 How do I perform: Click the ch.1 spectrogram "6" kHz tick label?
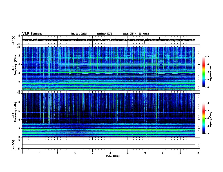coord(20,64)
